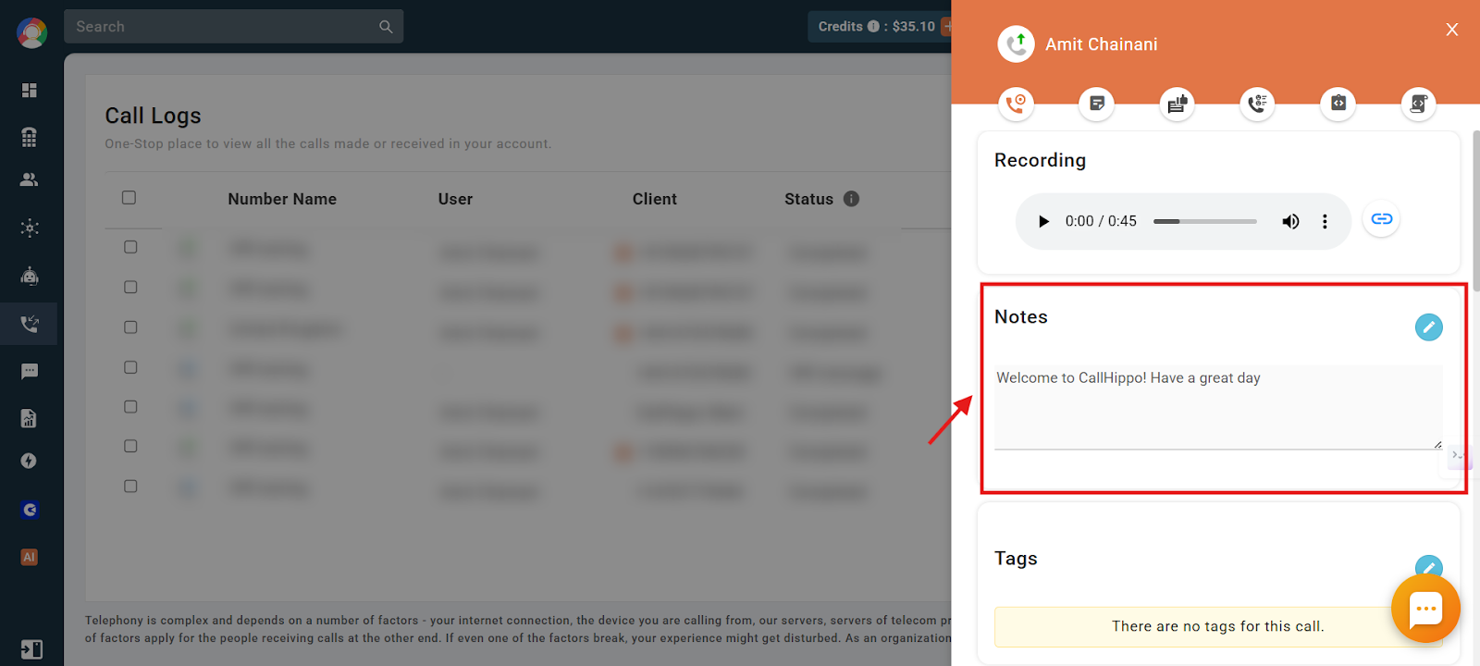Click the 0:00 / 0:45 time readout
The width and height of the screenshot is (1480, 666).
(1101, 221)
